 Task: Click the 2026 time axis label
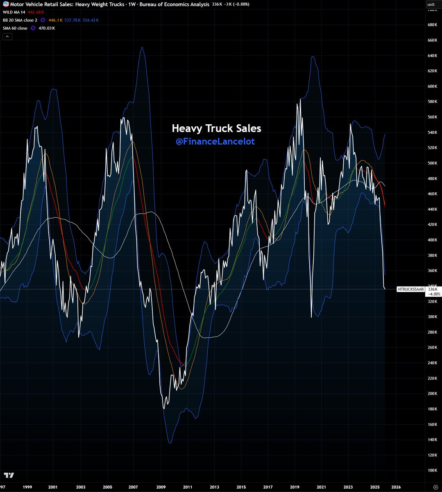[396, 487]
